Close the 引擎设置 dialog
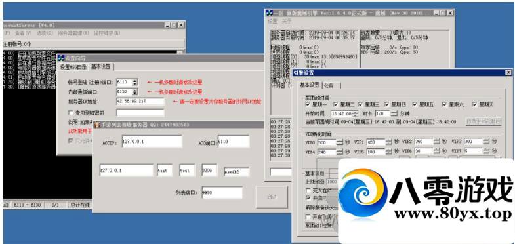Viewport: 515px width, 244px height. (508, 73)
